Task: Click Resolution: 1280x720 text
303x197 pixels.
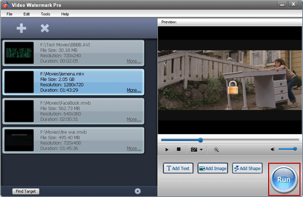Action: (62, 85)
